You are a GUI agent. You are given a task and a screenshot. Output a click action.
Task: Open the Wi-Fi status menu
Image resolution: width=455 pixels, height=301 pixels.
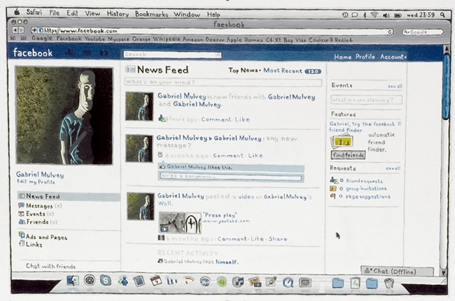pos(374,15)
